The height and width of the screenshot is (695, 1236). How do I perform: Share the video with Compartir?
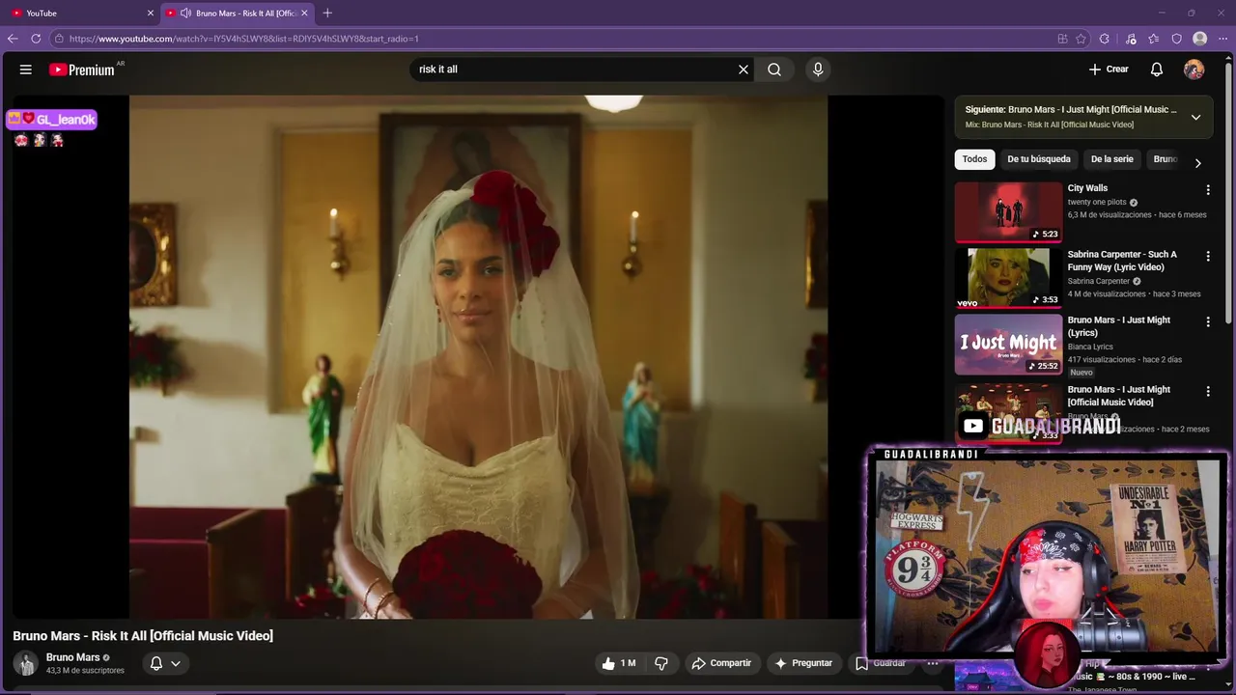coord(721,663)
